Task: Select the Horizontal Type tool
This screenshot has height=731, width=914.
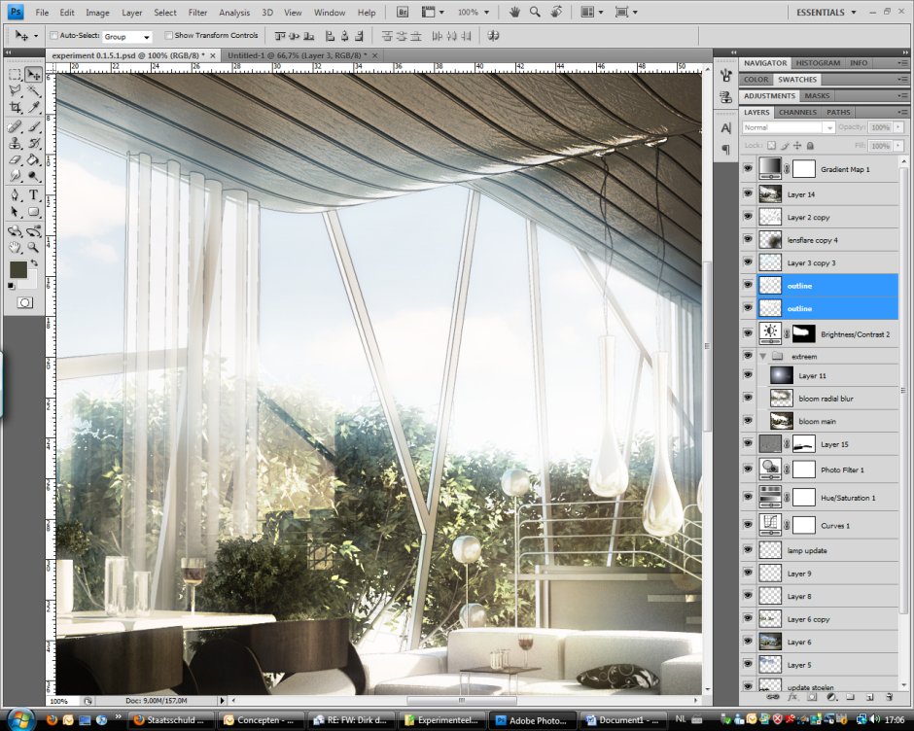Action: pyautogui.click(x=33, y=196)
